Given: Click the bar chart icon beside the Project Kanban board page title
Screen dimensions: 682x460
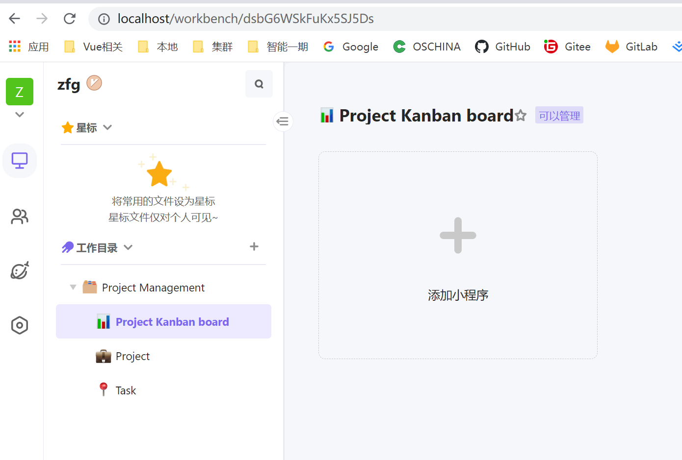Looking at the screenshot, I should pos(327,115).
